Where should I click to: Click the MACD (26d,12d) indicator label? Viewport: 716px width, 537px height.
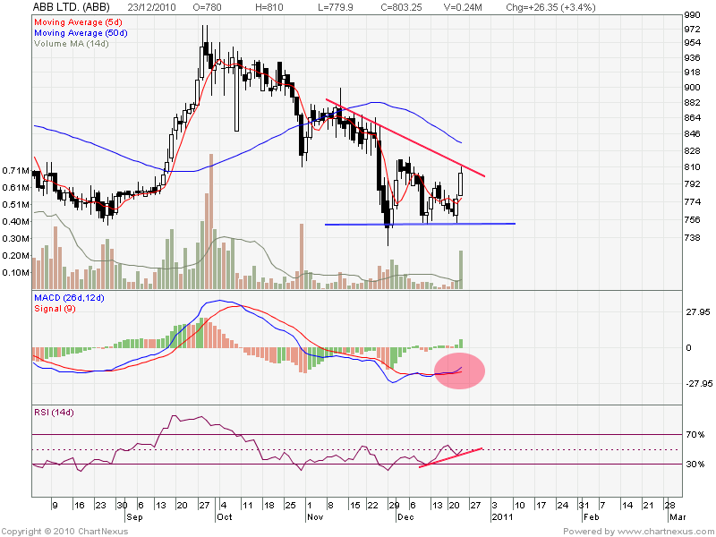click(70, 297)
